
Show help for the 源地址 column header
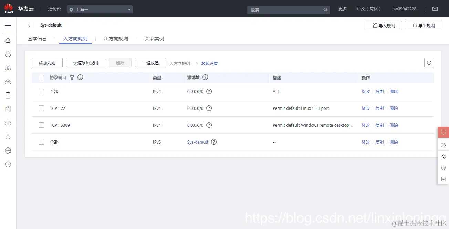(x=205, y=77)
